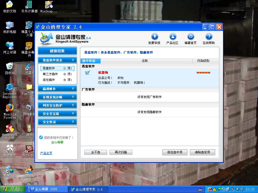Click the 选中状态 column header
Image resolution: width=258 pixels, height=193 pixels.
coord(90,61)
